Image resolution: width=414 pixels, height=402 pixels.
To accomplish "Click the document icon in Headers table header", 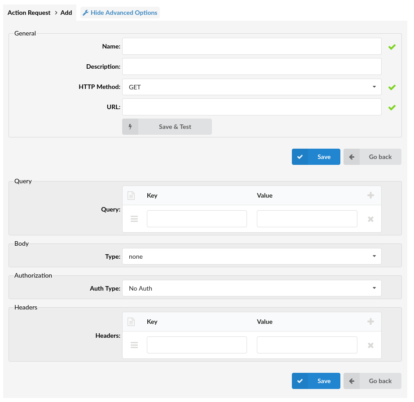I will 131,322.
